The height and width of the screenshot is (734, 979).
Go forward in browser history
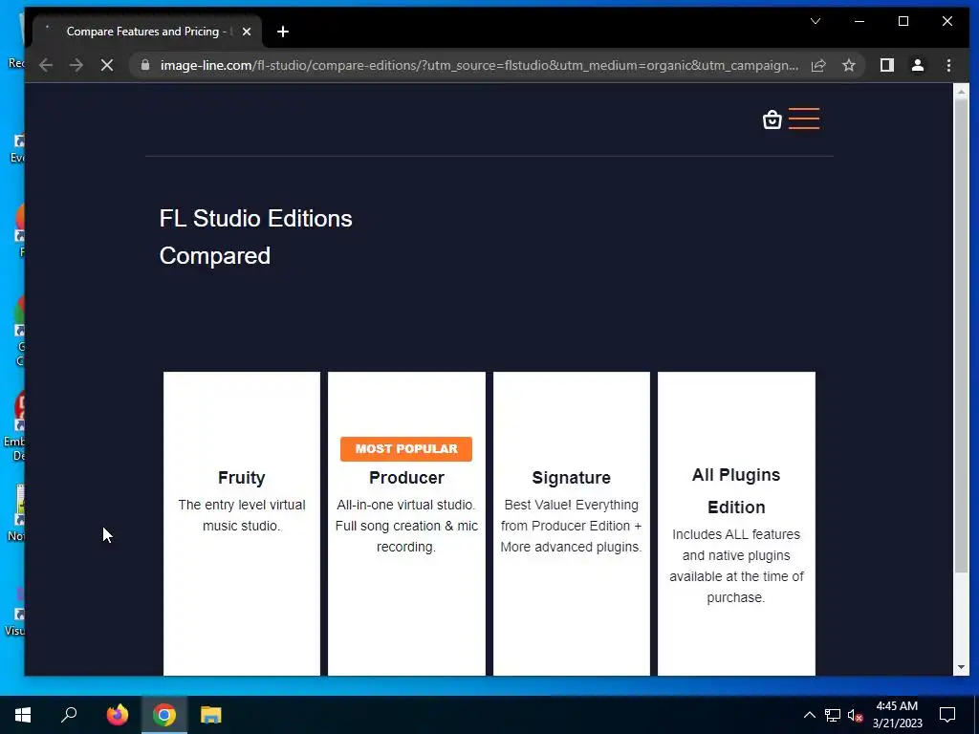pos(76,65)
